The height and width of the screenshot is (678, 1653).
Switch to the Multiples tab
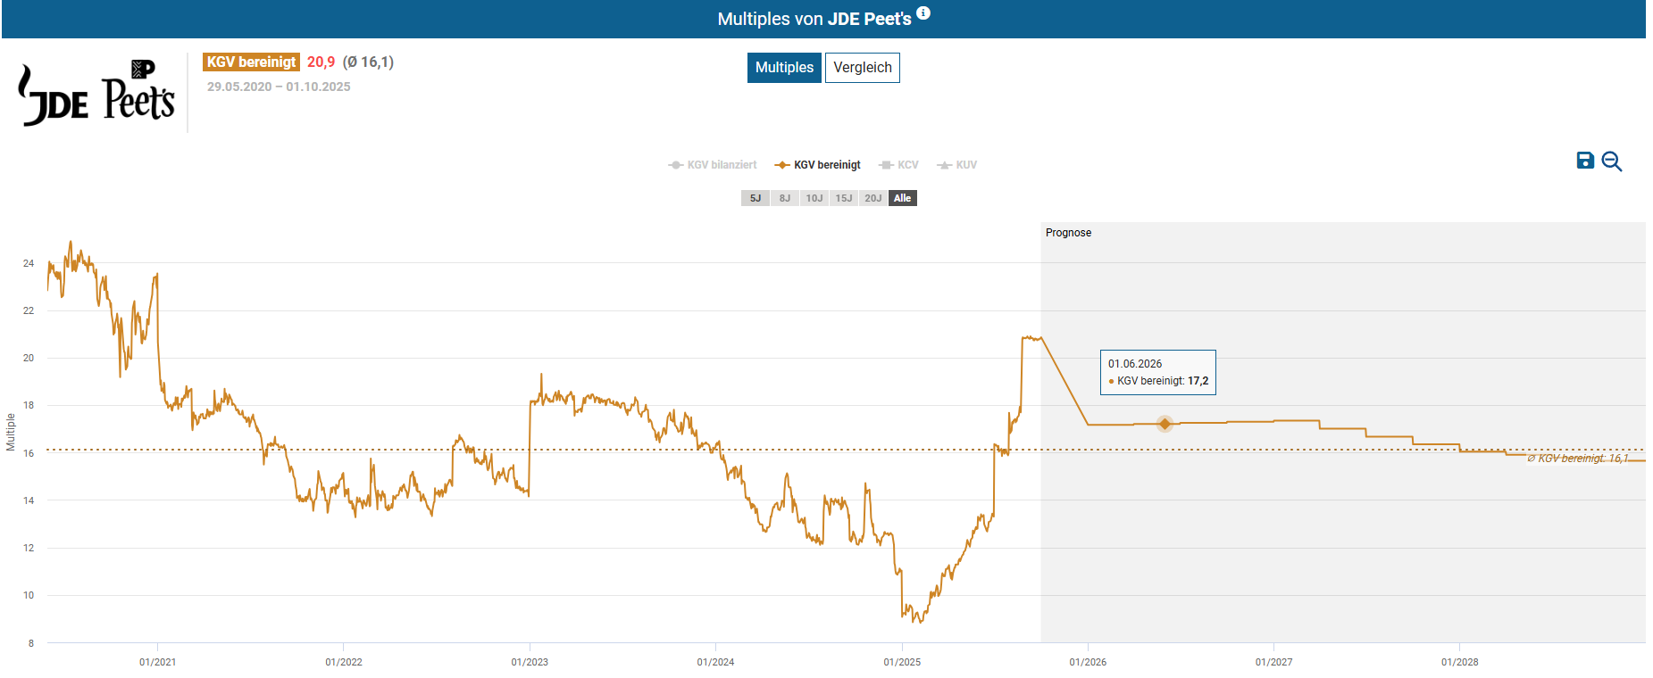[x=784, y=68]
